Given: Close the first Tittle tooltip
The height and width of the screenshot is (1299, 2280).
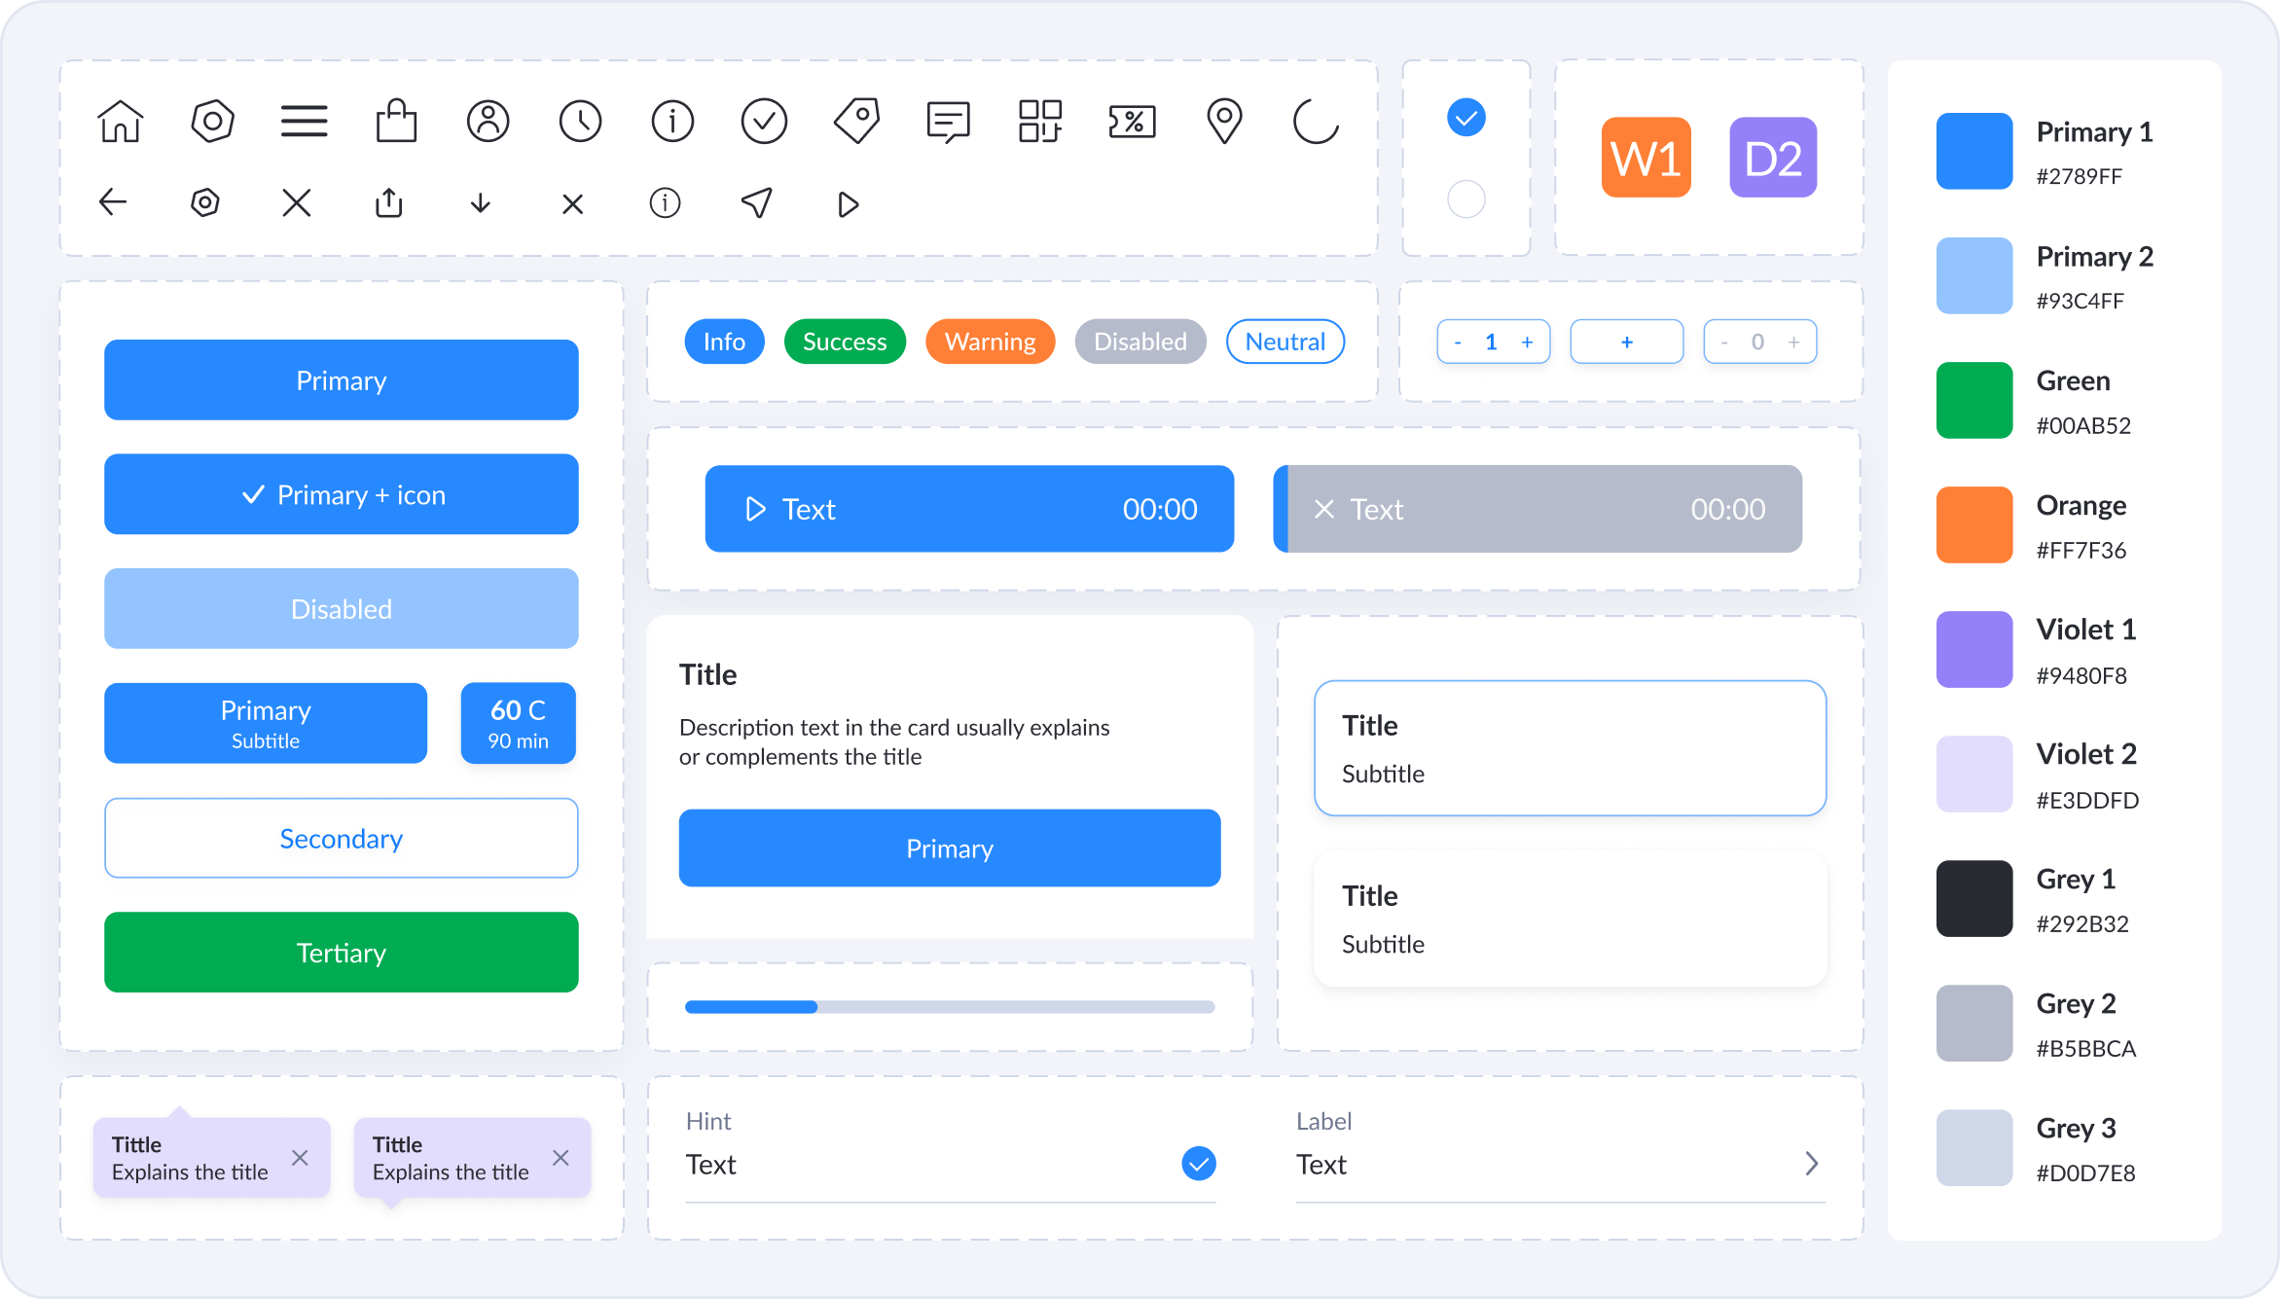Looking at the screenshot, I should pyautogui.click(x=300, y=1158).
